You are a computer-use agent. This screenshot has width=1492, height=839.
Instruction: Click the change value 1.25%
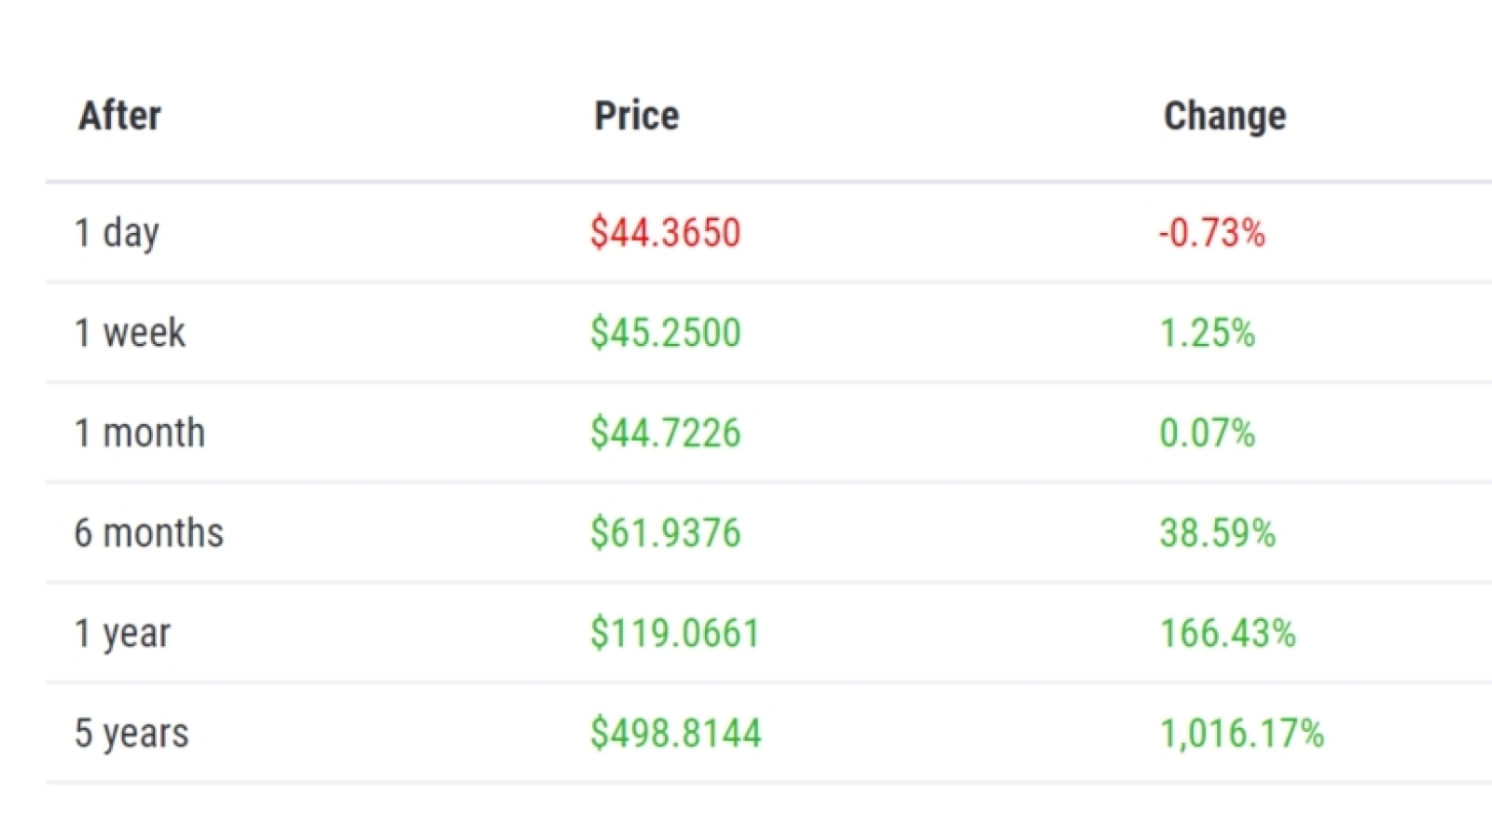click(1208, 333)
